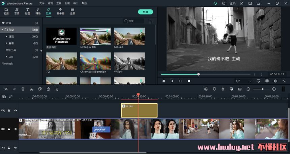Open the color palette correction tool
Image resolution: width=290 pixels, height=154 pixels.
tap(40, 89)
